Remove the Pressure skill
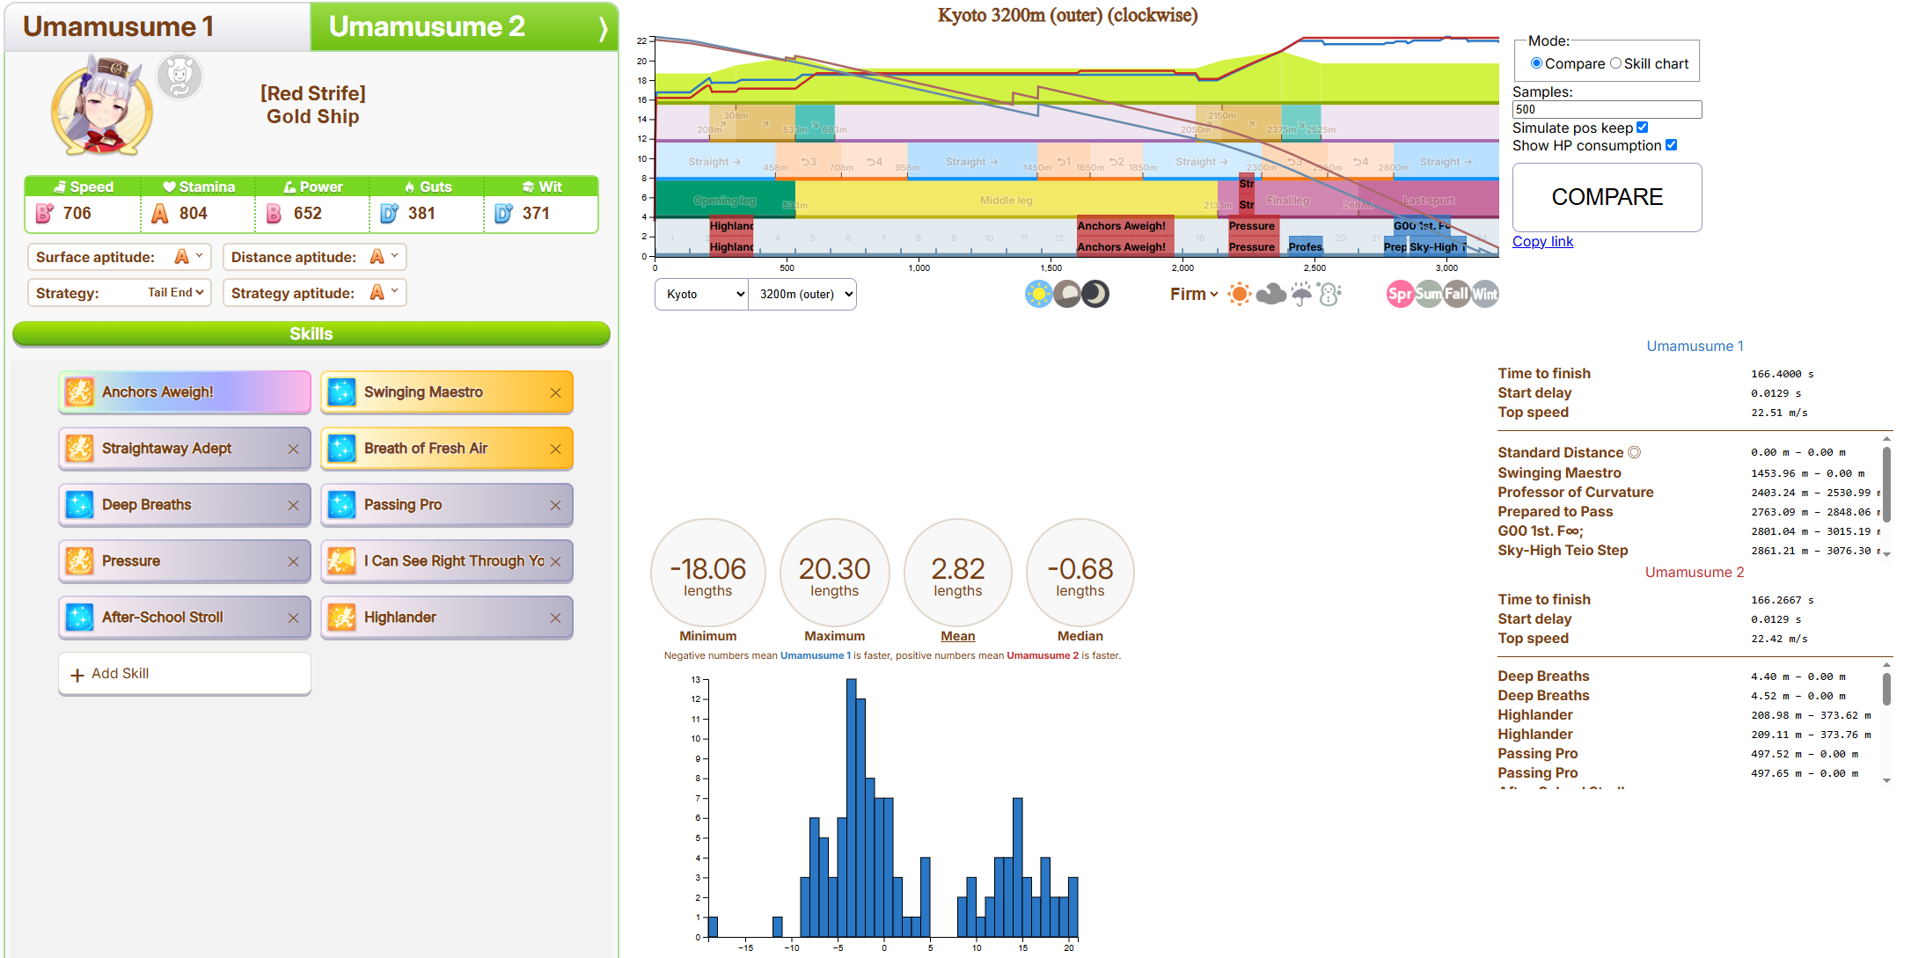The width and height of the screenshot is (1911, 958). [x=293, y=562]
